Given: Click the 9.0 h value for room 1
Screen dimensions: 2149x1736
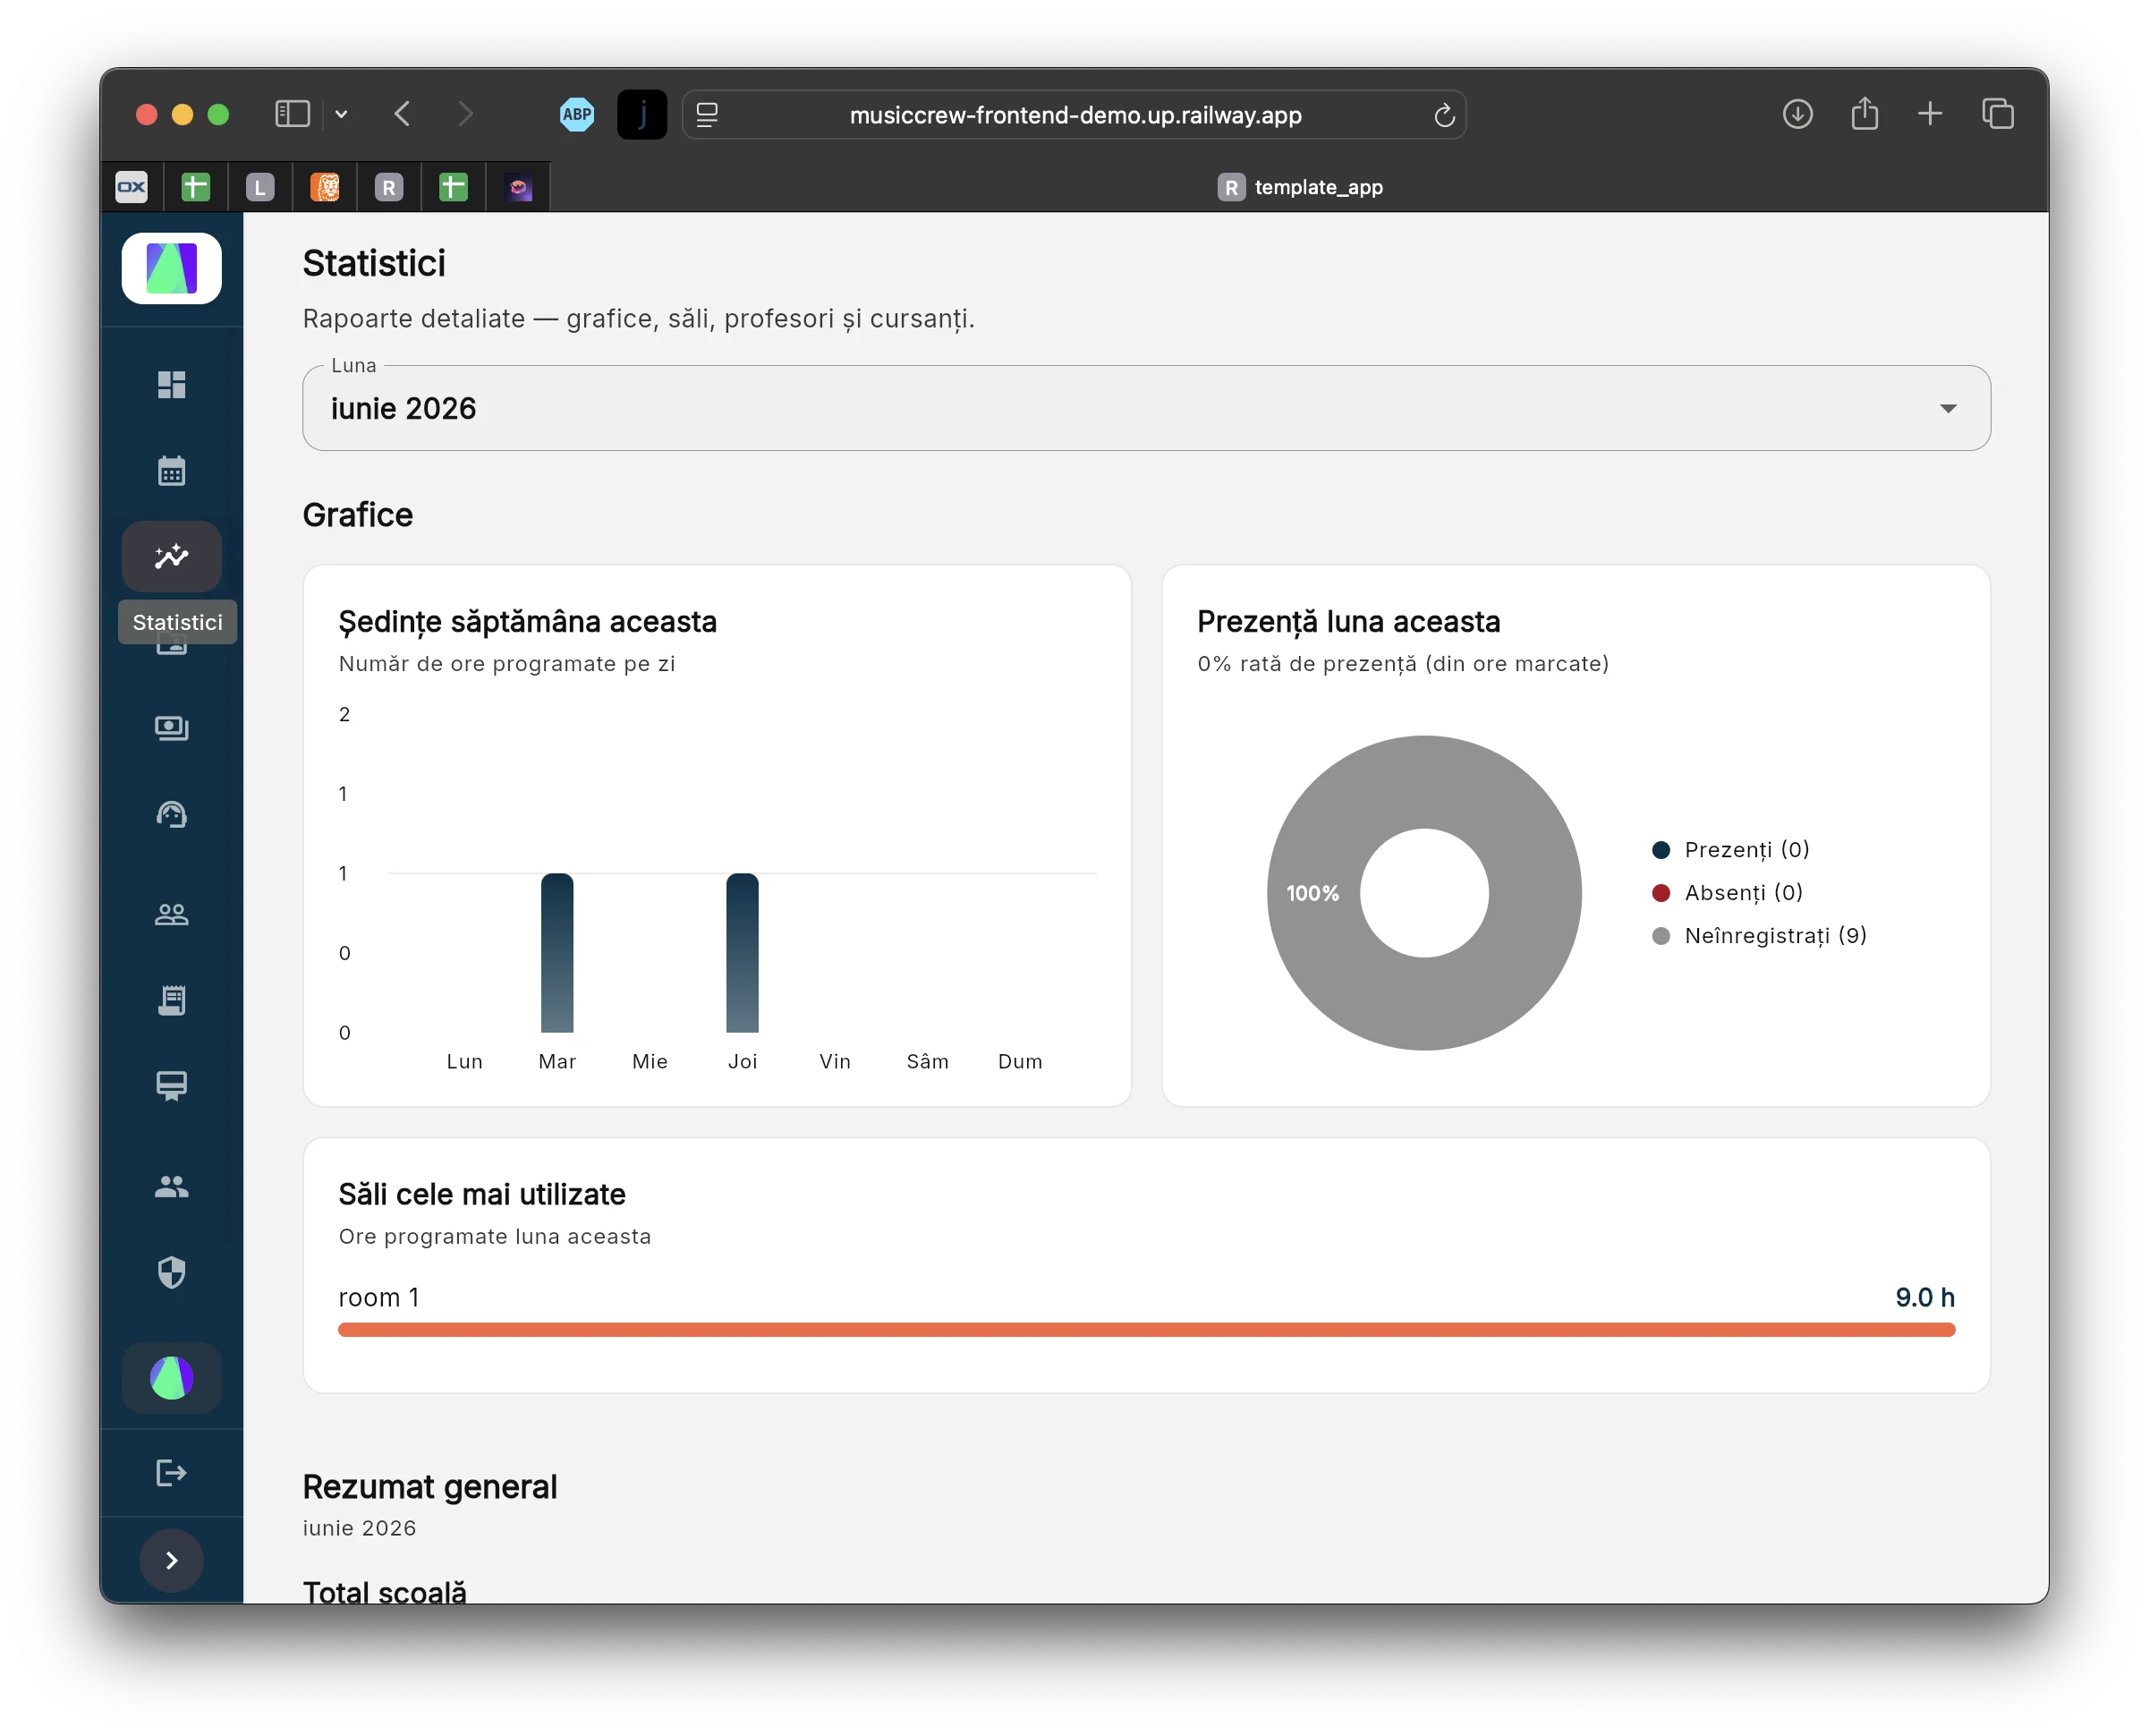Looking at the screenshot, I should point(1925,1298).
